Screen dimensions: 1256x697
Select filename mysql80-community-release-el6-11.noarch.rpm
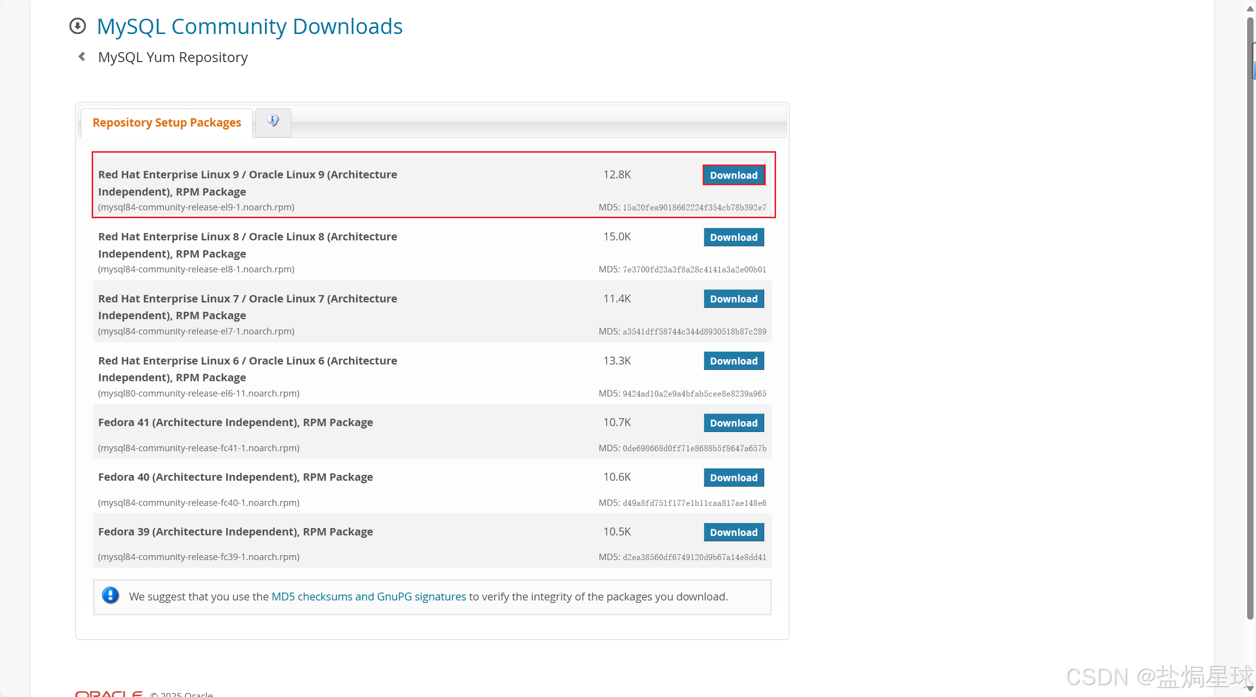(199, 394)
